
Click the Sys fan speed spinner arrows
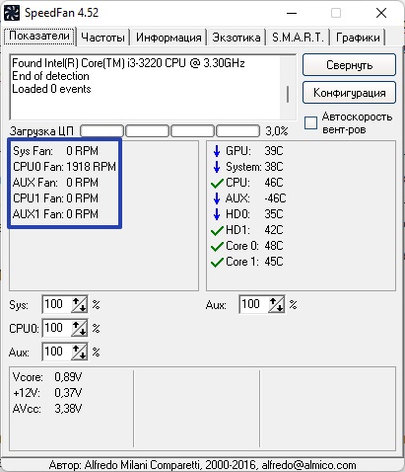[79, 304]
